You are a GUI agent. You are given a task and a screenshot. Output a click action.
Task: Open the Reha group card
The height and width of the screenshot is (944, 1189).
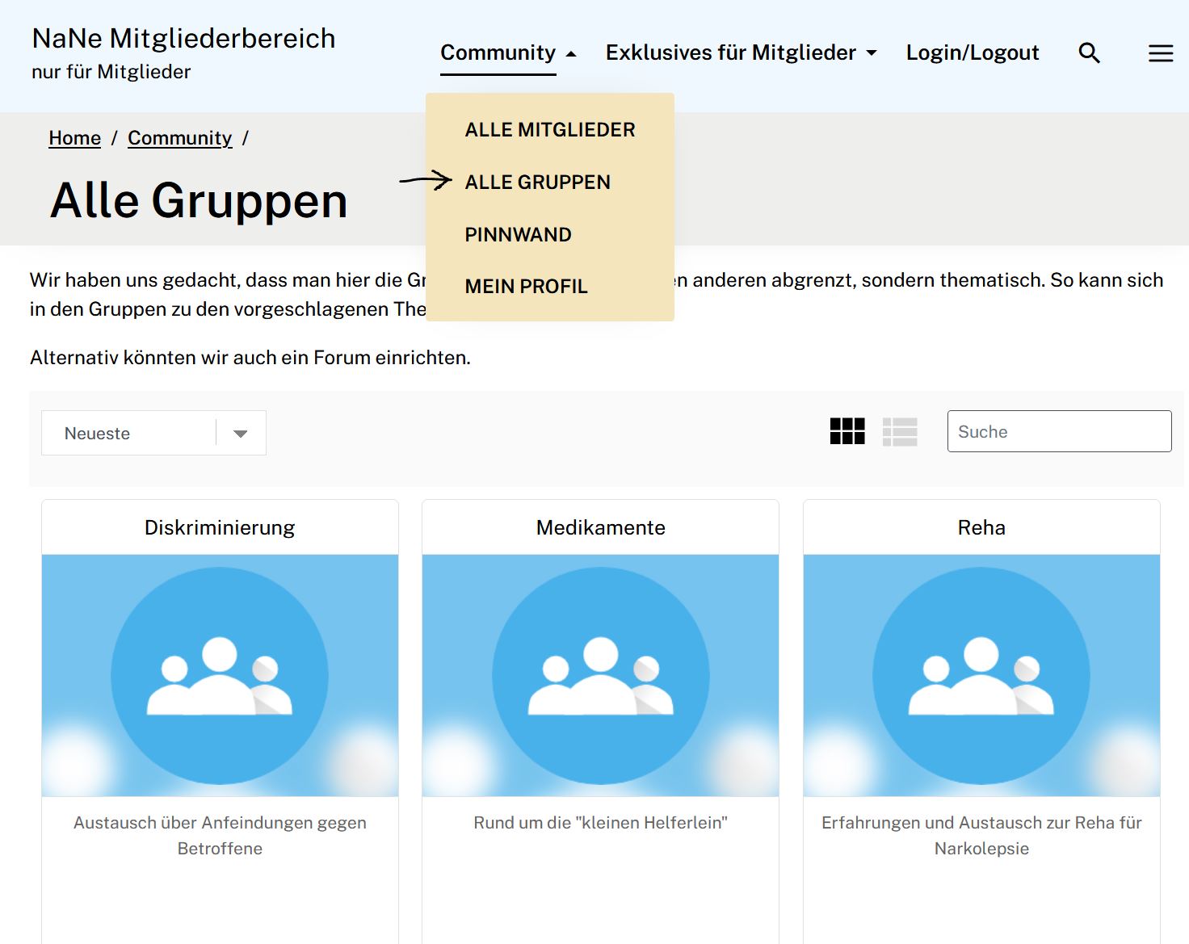pyautogui.click(x=981, y=527)
